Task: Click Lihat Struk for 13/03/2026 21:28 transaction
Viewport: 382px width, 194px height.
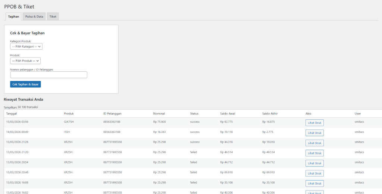Action: 314,143
